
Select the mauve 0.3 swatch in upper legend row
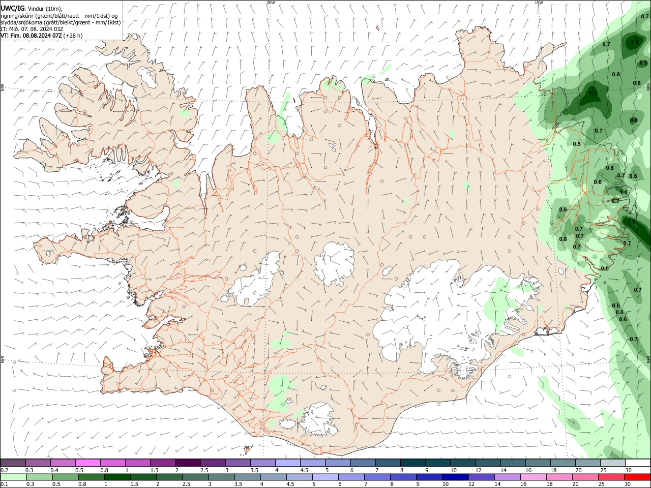(38, 463)
